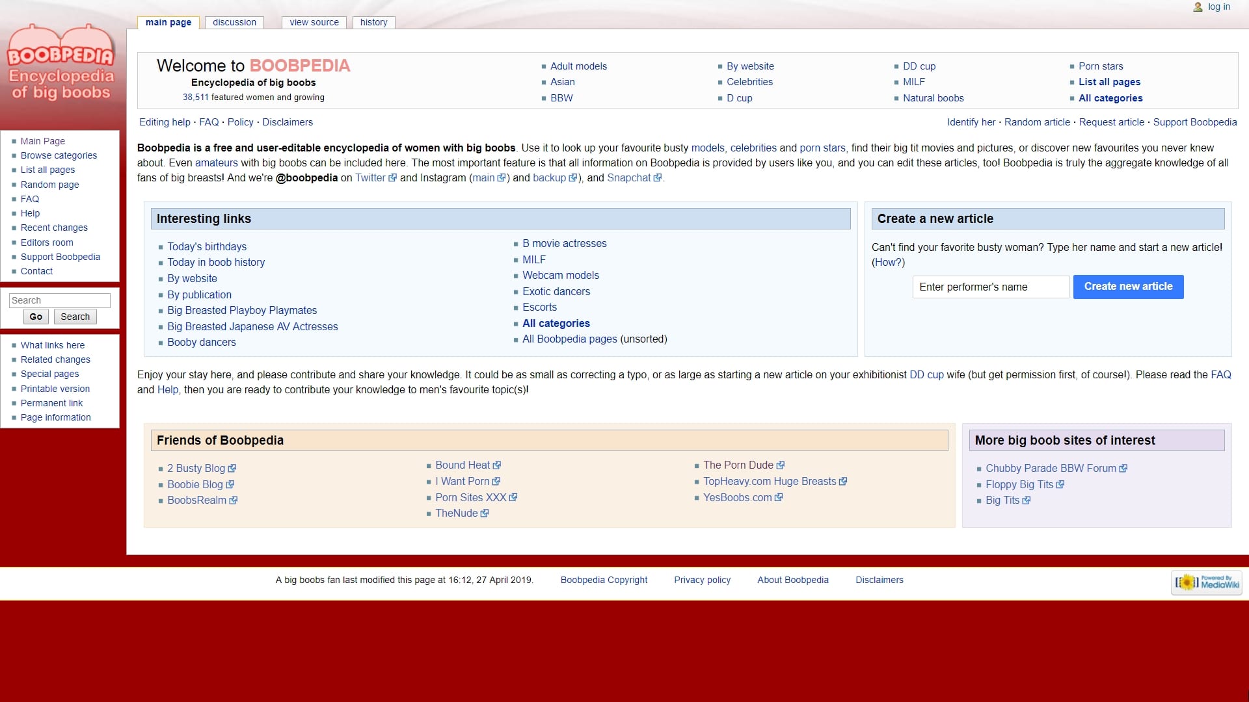Image resolution: width=1249 pixels, height=702 pixels.
Task: Open the Recent changes sidebar link
Action: 54,227
